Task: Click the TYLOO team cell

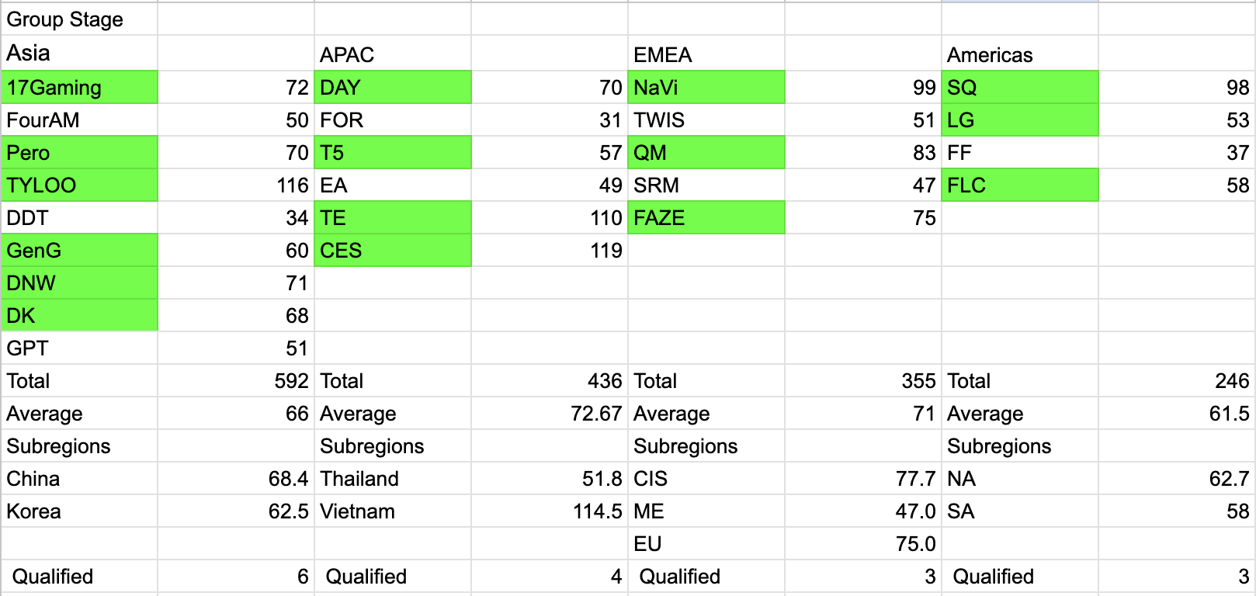Action: (80, 185)
